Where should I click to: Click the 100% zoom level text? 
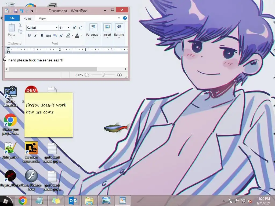tap(79, 75)
